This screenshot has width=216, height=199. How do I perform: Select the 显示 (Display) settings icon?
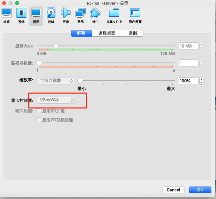click(36, 16)
